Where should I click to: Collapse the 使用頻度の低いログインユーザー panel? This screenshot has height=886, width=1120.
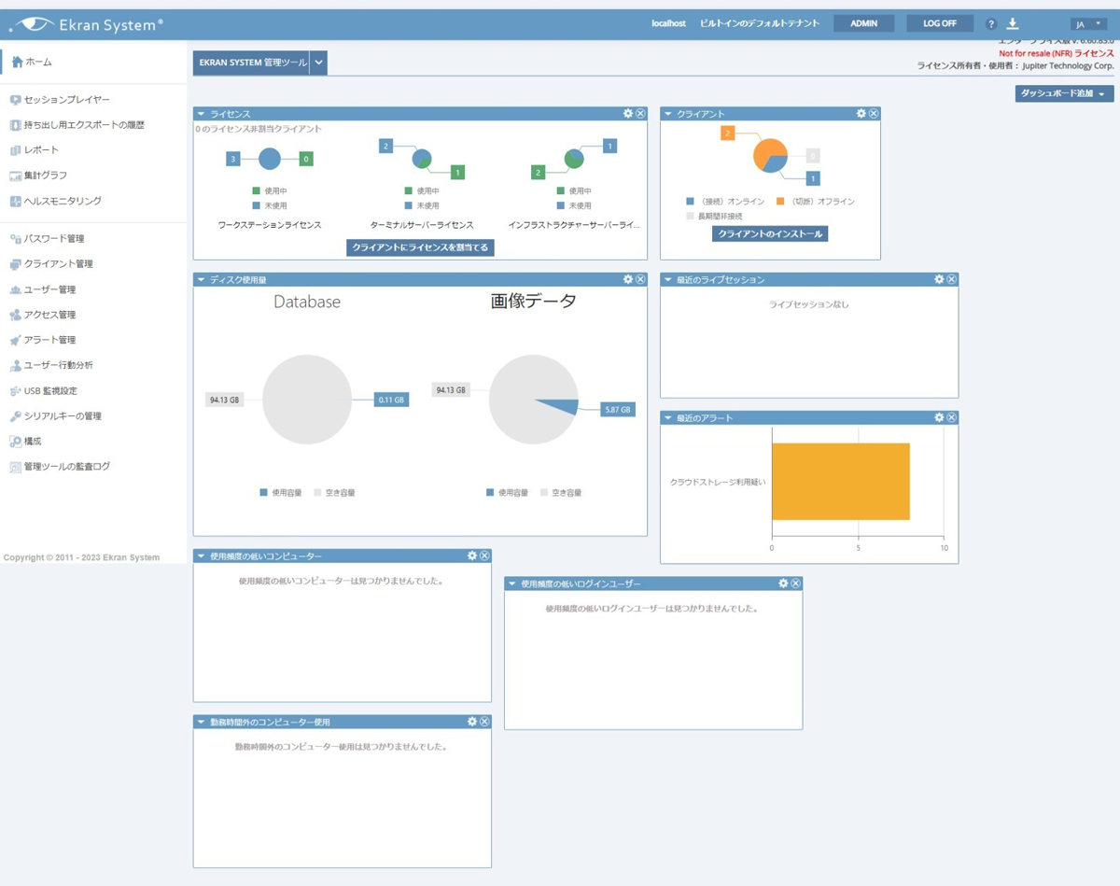point(511,584)
